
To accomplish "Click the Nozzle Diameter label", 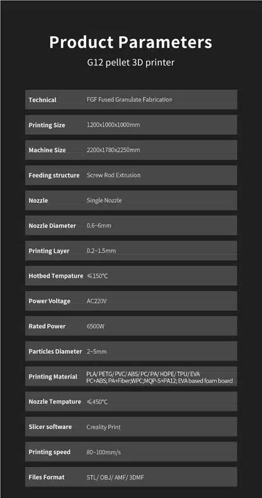I will point(52,226).
